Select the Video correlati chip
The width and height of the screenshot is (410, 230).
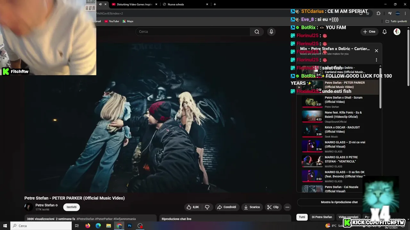(348, 217)
